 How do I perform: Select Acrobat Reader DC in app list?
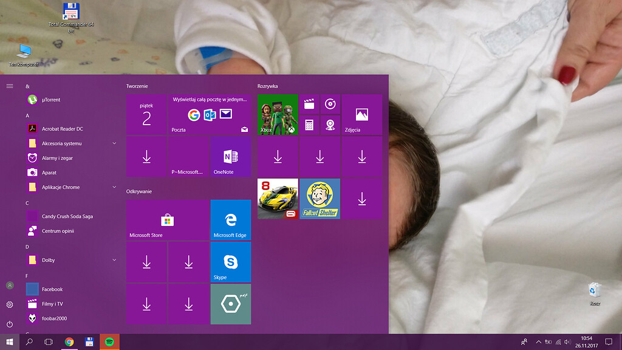coord(62,129)
